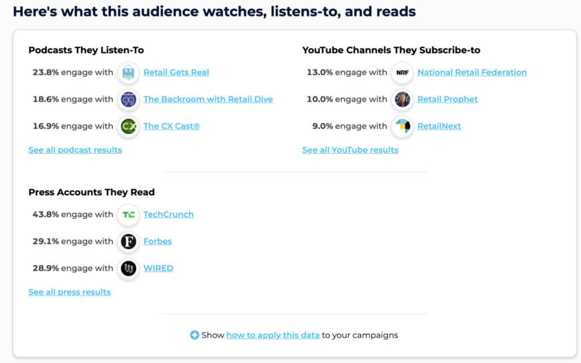Open the National Retail Federation link
This screenshot has width=581, height=363.
[x=472, y=72]
